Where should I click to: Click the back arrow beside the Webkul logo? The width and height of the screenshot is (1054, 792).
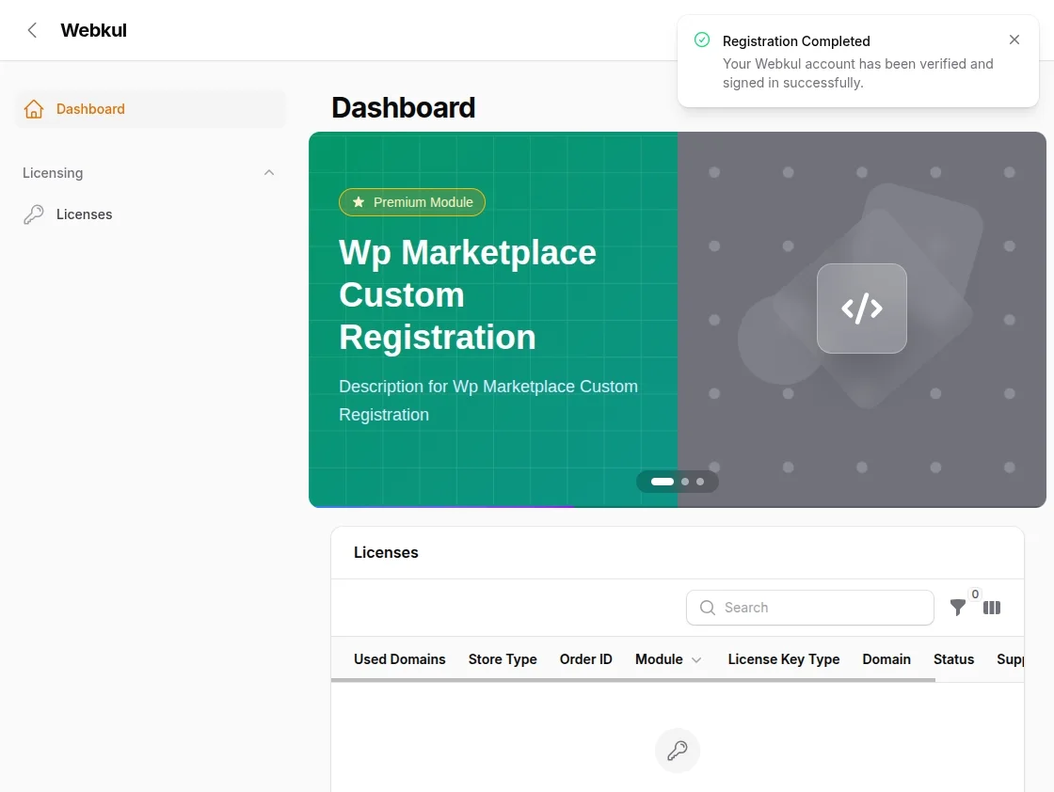click(x=31, y=29)
